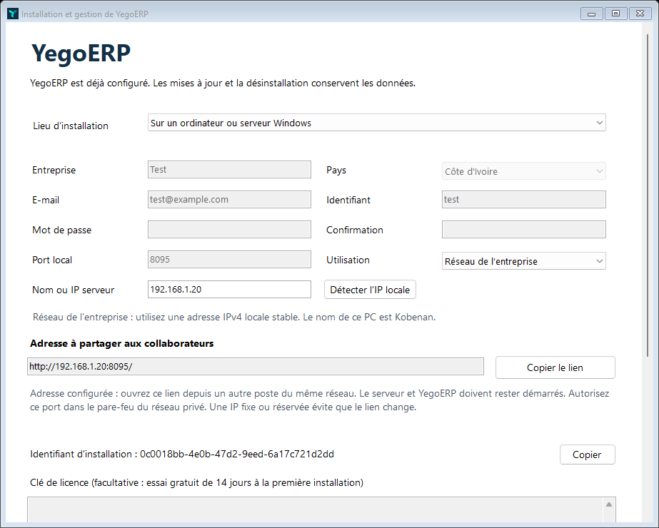Click the license text area scroll-up arrow

609,504
